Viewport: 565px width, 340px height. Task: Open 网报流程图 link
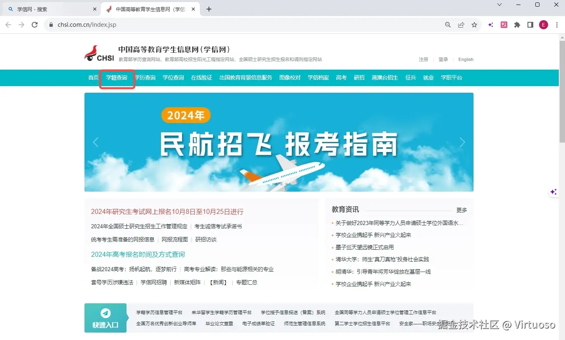175,239
